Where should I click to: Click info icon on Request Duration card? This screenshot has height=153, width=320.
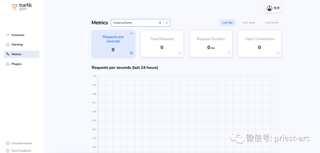tap(229, 53)
